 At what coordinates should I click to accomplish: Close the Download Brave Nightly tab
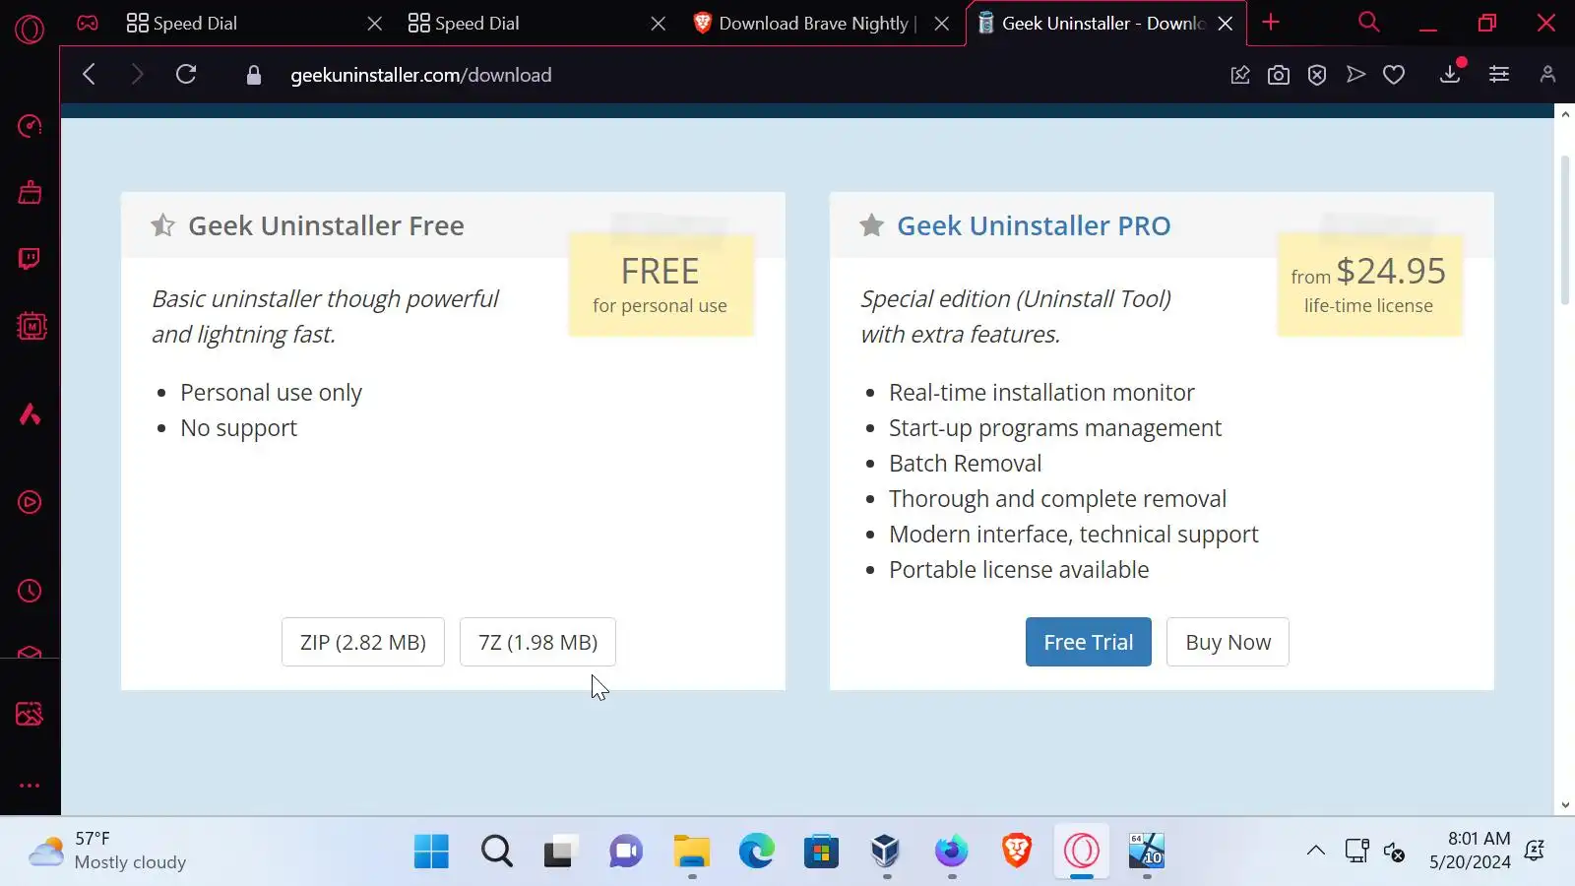click(942, 24)
